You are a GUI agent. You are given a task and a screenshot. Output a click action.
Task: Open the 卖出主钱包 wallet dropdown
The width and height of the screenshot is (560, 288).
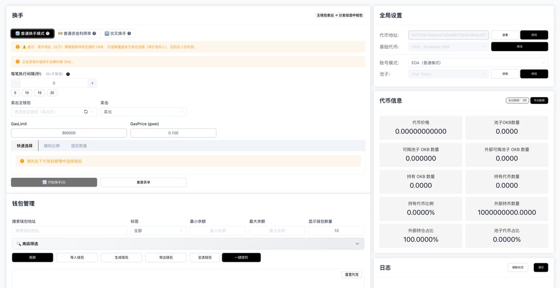tap(54, 112)
